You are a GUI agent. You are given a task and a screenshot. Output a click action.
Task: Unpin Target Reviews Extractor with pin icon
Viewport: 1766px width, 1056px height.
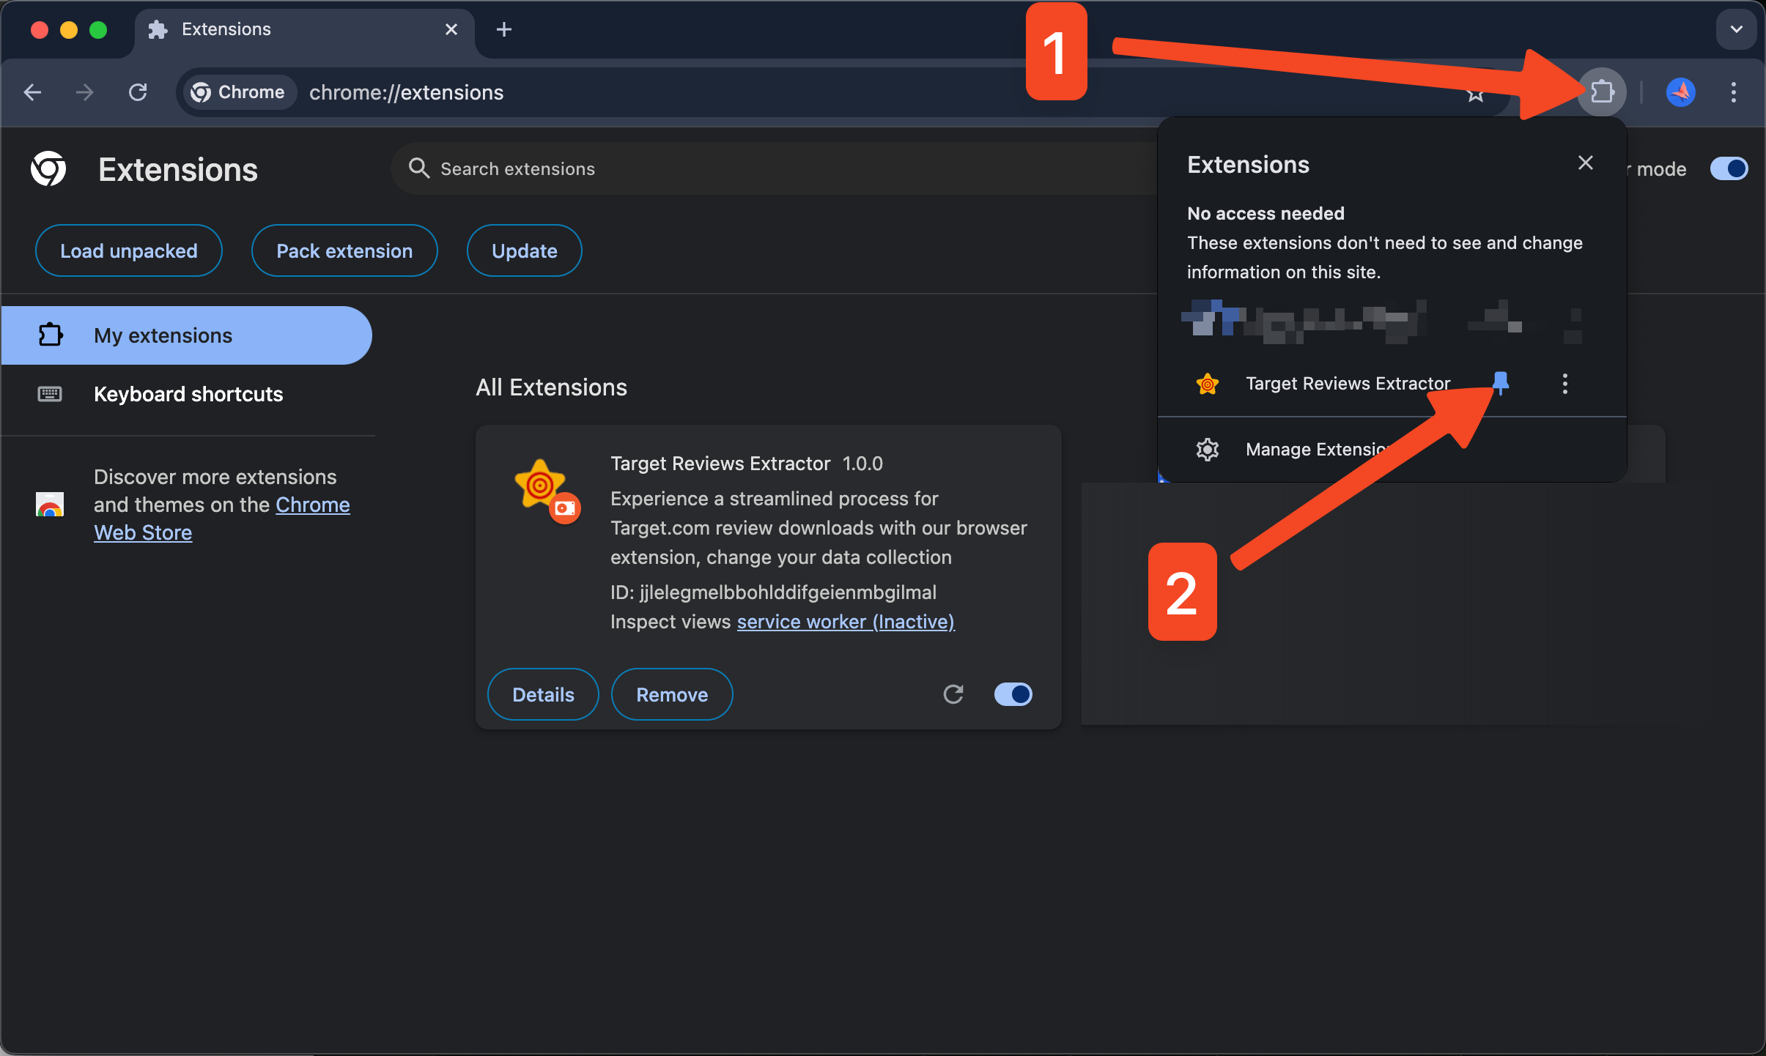pos(1501,383)
